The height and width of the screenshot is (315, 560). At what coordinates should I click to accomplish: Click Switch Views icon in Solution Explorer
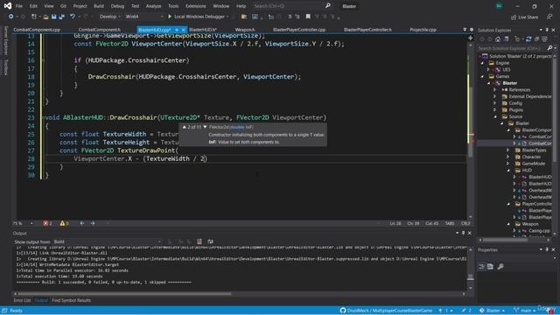[x=506, y=39]
